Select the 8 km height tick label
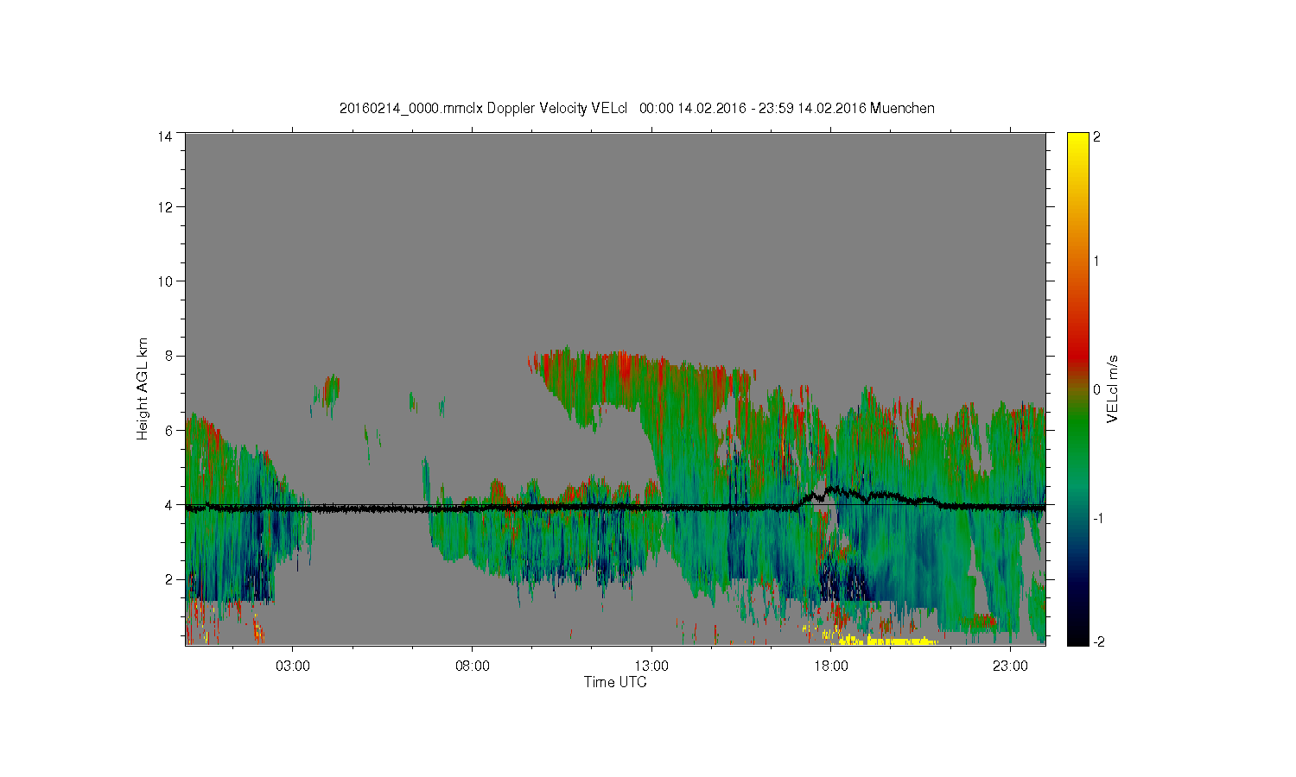1296x777 pixels. (x=169, y=356)
